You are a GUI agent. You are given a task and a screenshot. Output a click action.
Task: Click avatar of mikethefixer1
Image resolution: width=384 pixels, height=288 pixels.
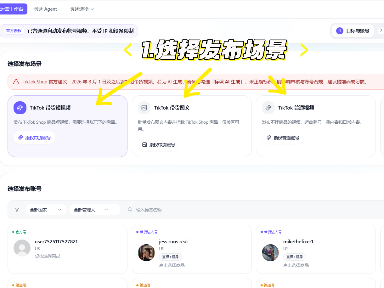tap(270, 252)
